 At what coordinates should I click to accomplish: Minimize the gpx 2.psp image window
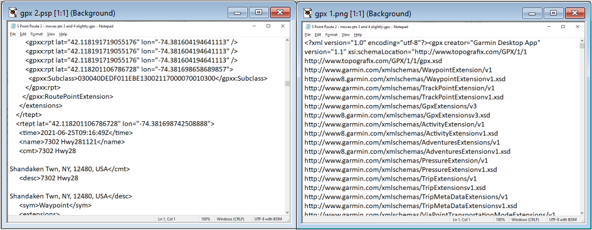click(238, 12)
